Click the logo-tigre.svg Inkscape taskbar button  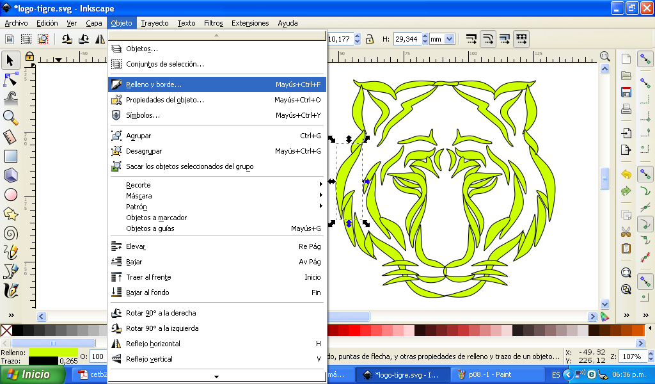403,375
